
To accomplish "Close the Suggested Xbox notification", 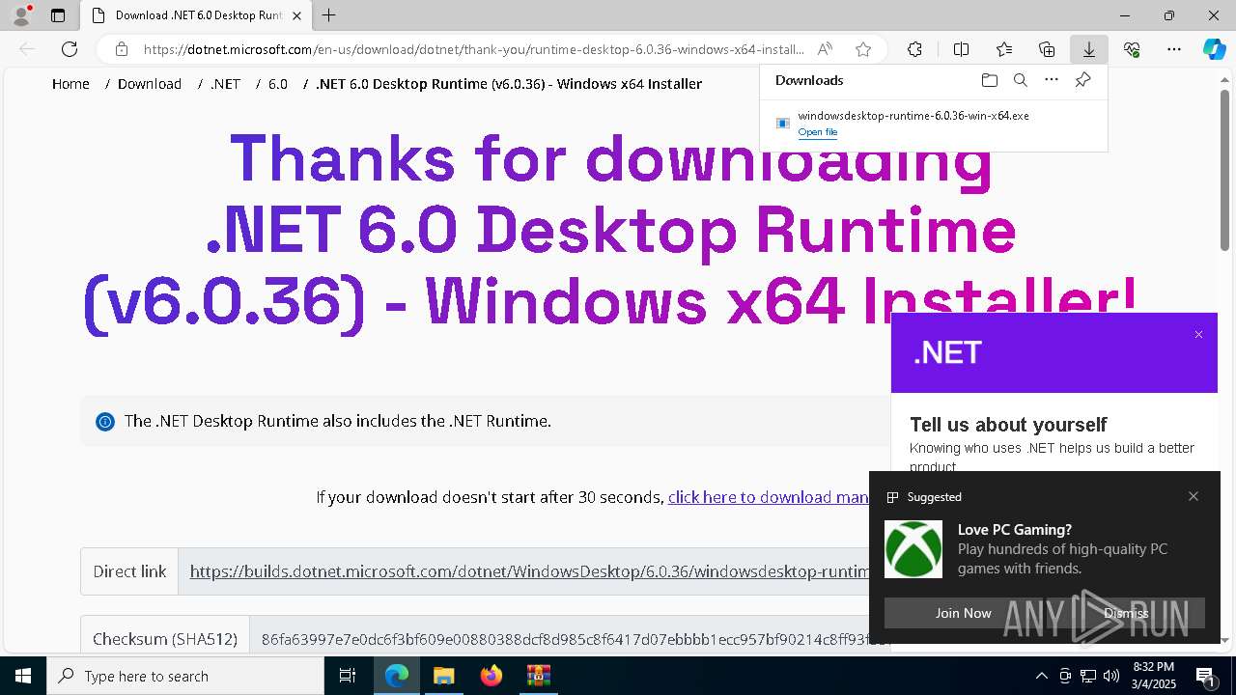I will pos(1194,496).
